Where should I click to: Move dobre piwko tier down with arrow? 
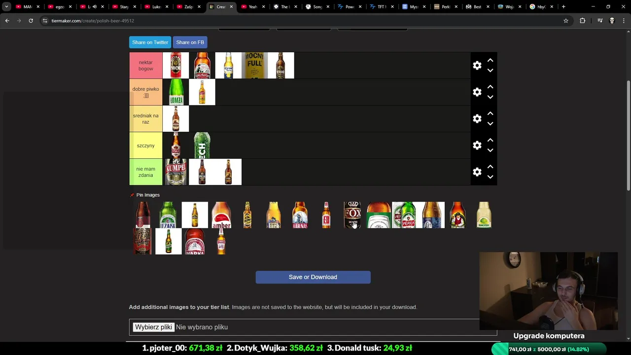pyautogui.click(x=490, y=97)
